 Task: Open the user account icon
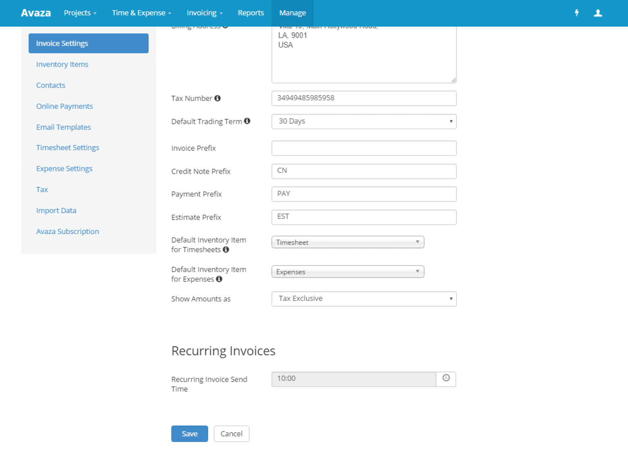598,13
